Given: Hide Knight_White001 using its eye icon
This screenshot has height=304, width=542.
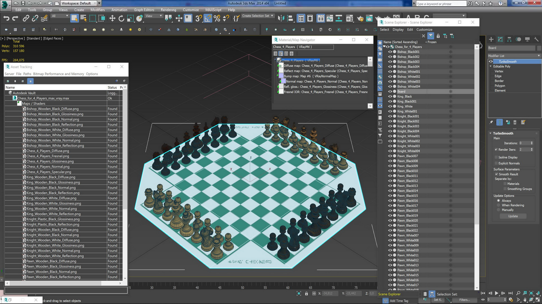Looking at the screenshot, I should tap(390, 136).
